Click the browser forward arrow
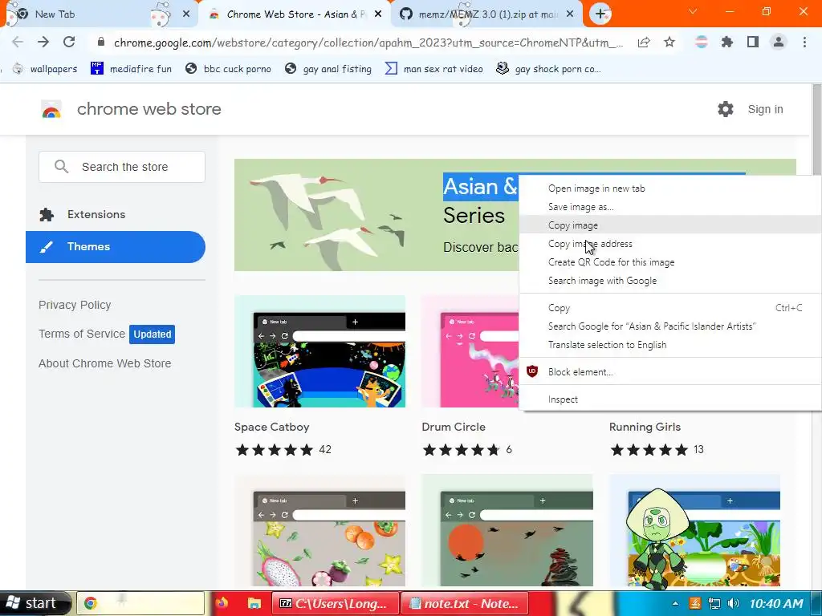The height and width of the screenshot is (616, 822). [43, 43]
